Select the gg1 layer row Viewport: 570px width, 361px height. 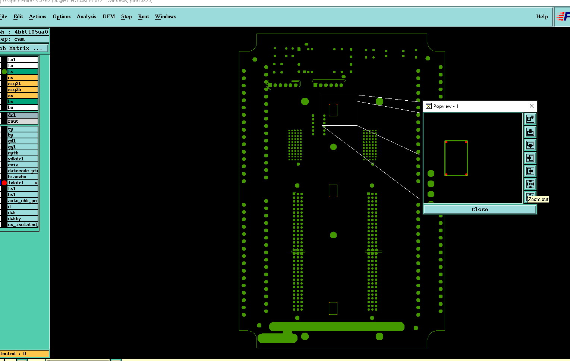point(23,147)
